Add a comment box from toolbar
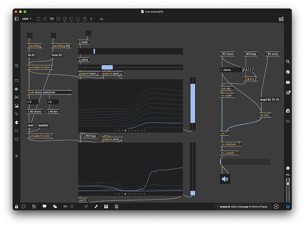304x227 pixels. (52, 19)
